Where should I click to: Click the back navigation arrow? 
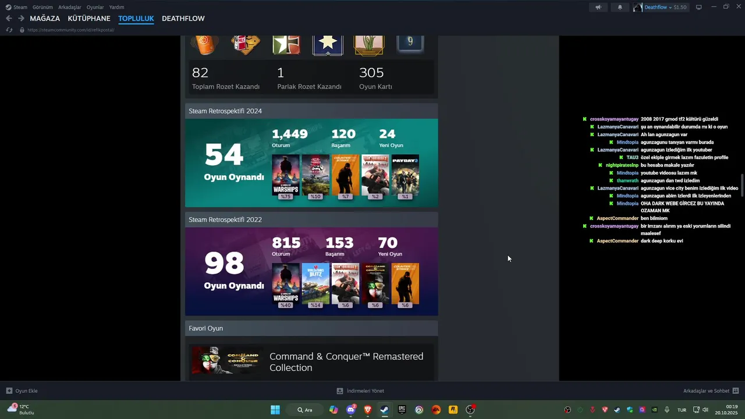click(9, 19)
